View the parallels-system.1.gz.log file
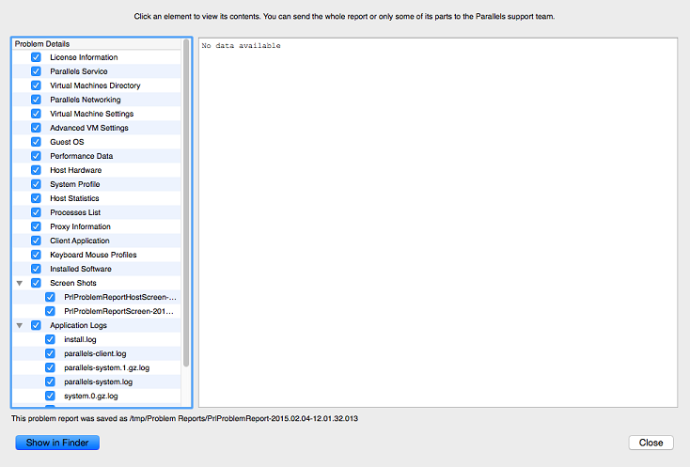The width and height of the screenshot is (690, 467). point(106,367)
